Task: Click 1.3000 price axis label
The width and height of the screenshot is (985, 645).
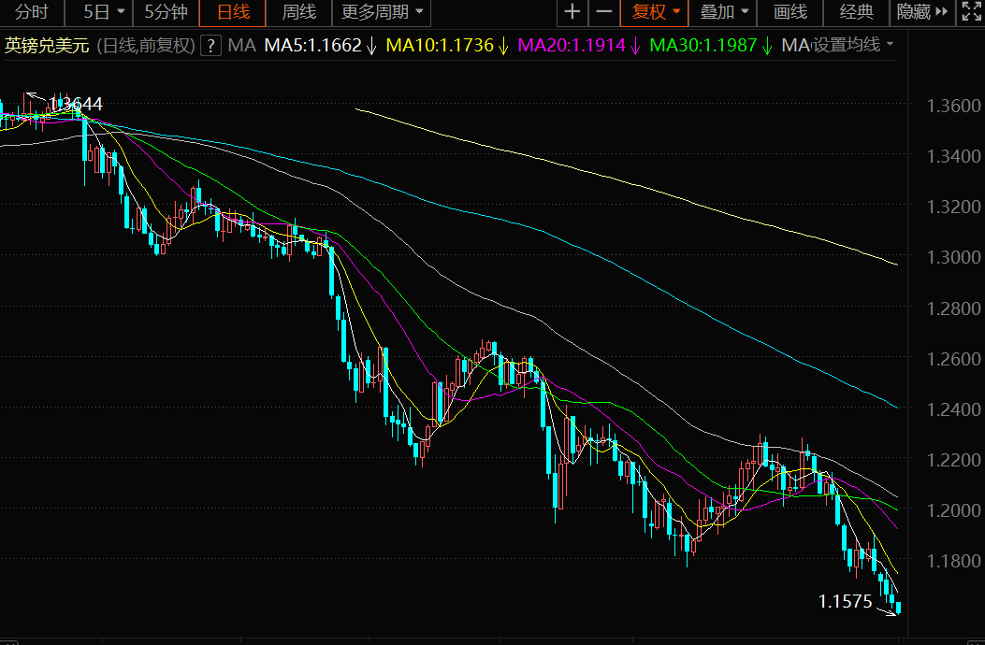Action: point(953,257)
